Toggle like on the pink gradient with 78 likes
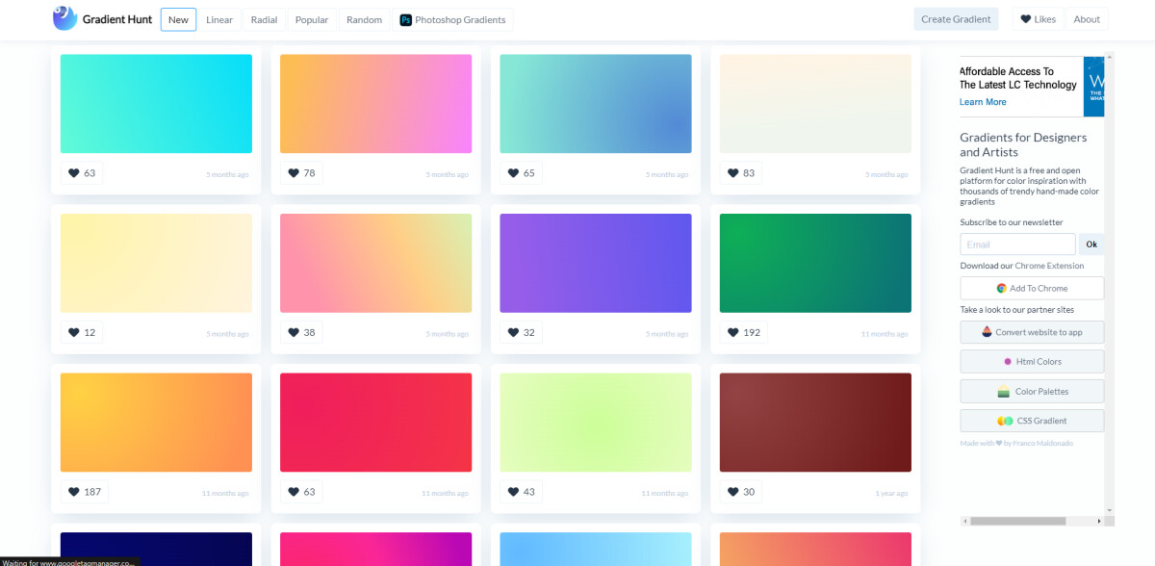Viewport: 1155px width, 566px height. point(293,172)
